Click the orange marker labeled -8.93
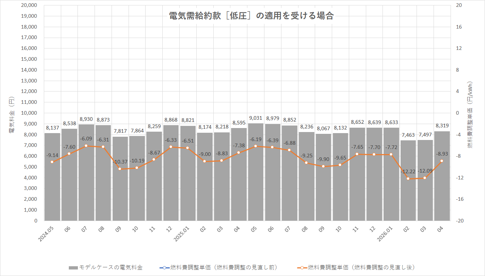The width and height of the screenshot is (485, 276). click(442, 161)
